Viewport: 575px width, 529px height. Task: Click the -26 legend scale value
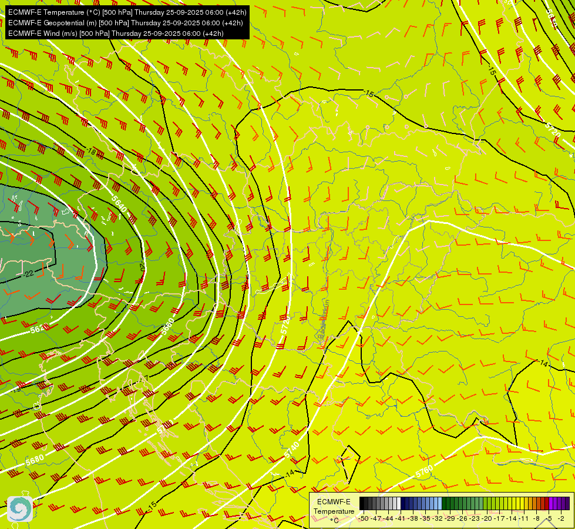click(462, 518)
